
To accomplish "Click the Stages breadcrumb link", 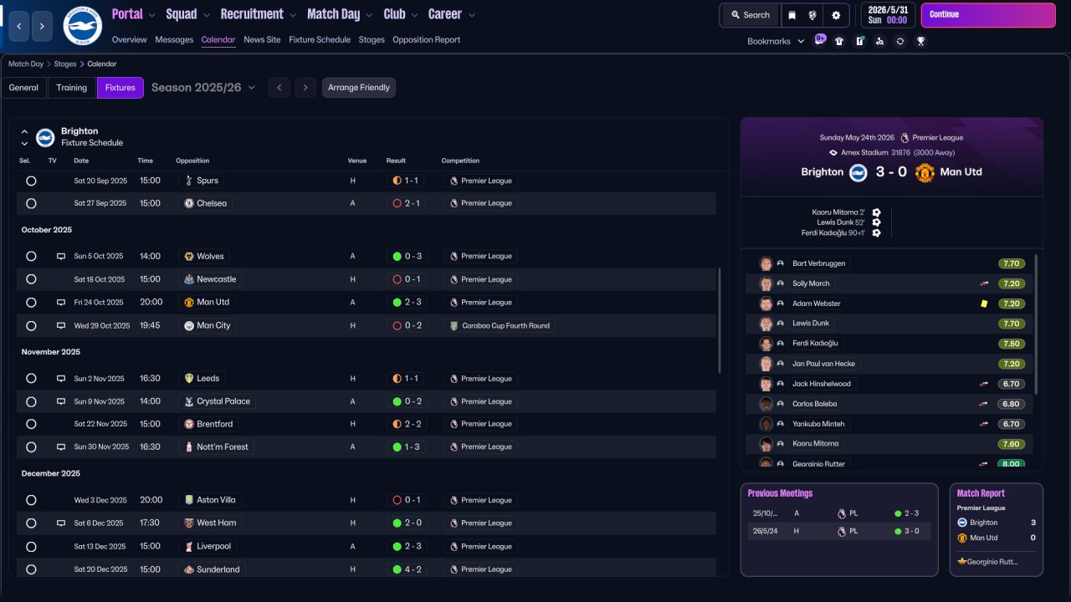I will 66,64.
